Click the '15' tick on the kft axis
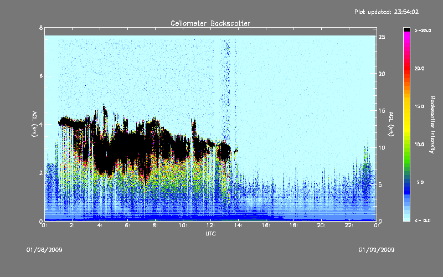This screenshot has height=277, width=443. point(382,110)
